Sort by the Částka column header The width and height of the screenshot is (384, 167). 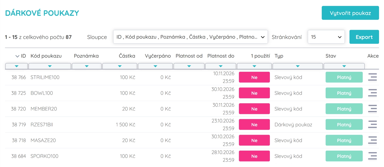(127, 56)
